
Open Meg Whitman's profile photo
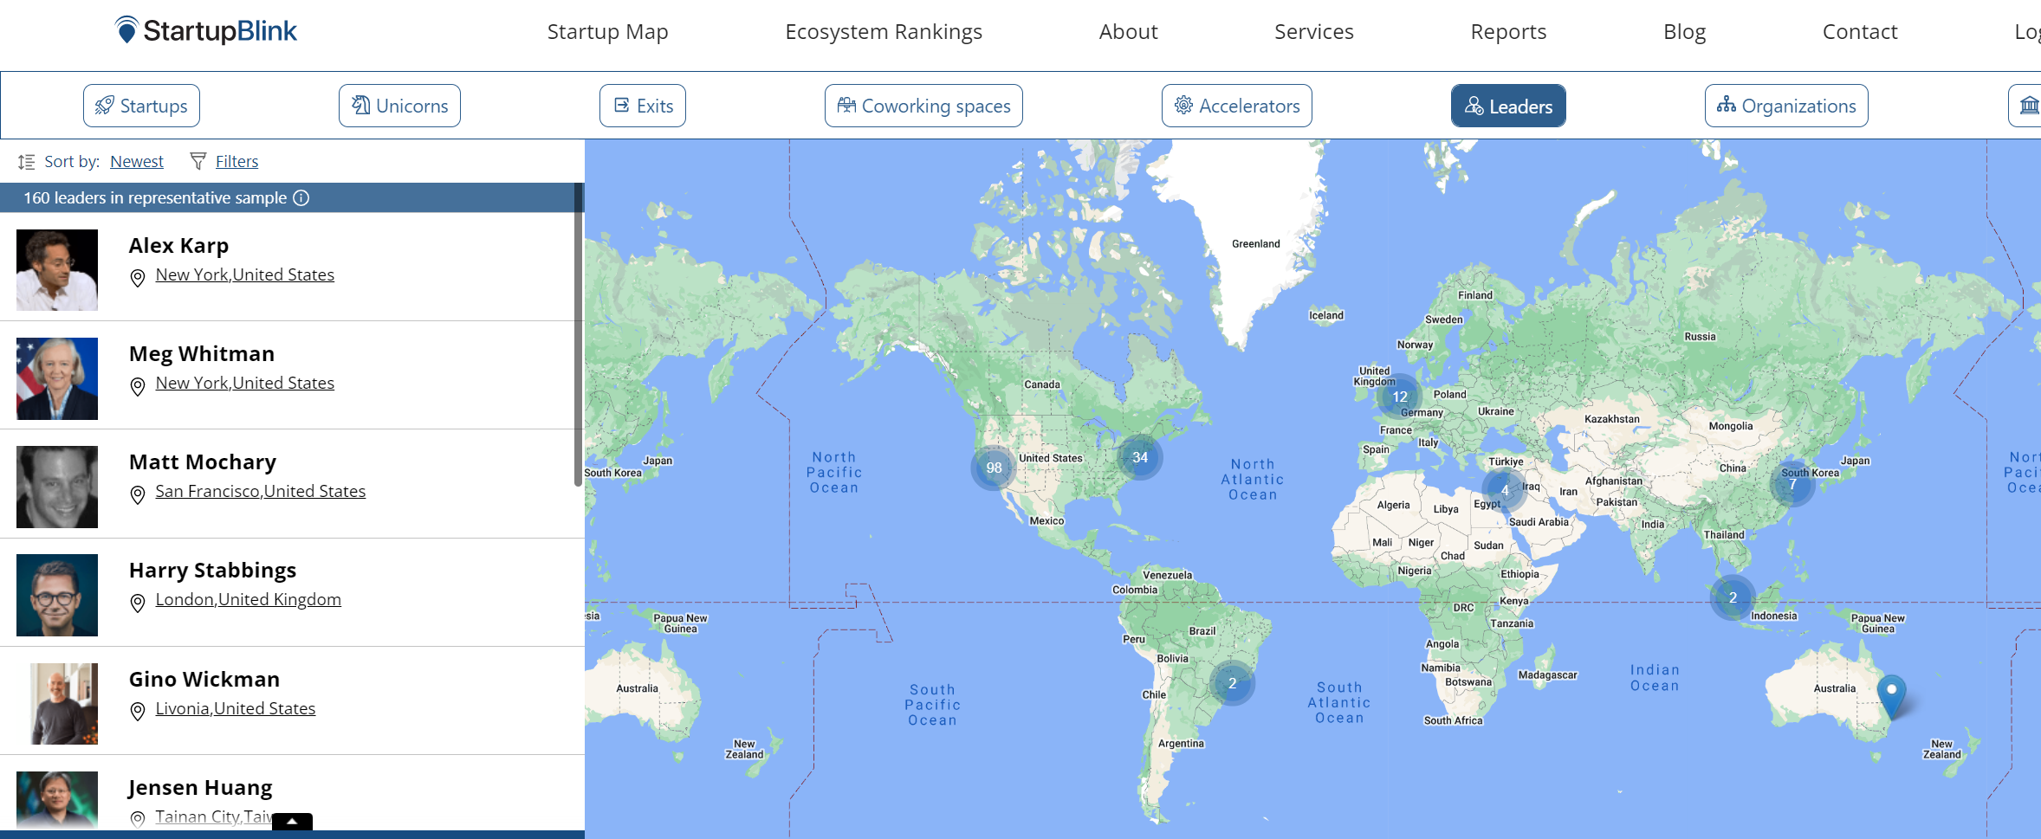coord(57,378)
